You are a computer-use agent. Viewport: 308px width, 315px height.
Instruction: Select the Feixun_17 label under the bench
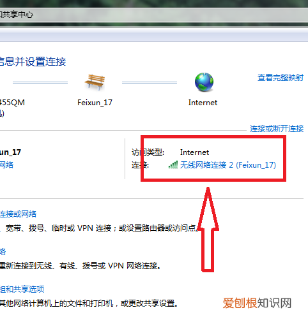(x=95, y=103)
